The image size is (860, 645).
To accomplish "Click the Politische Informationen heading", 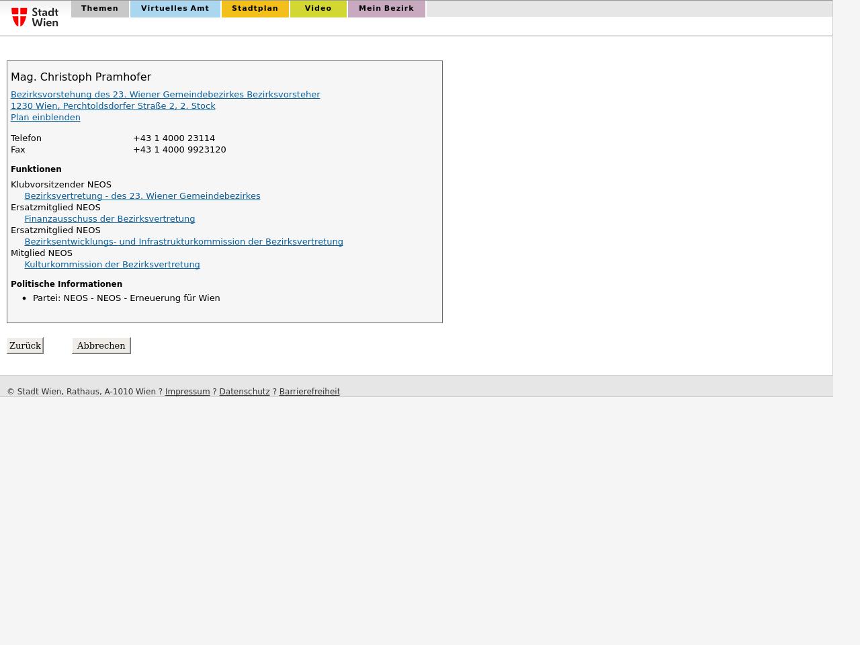I will (x=67, y=284).
